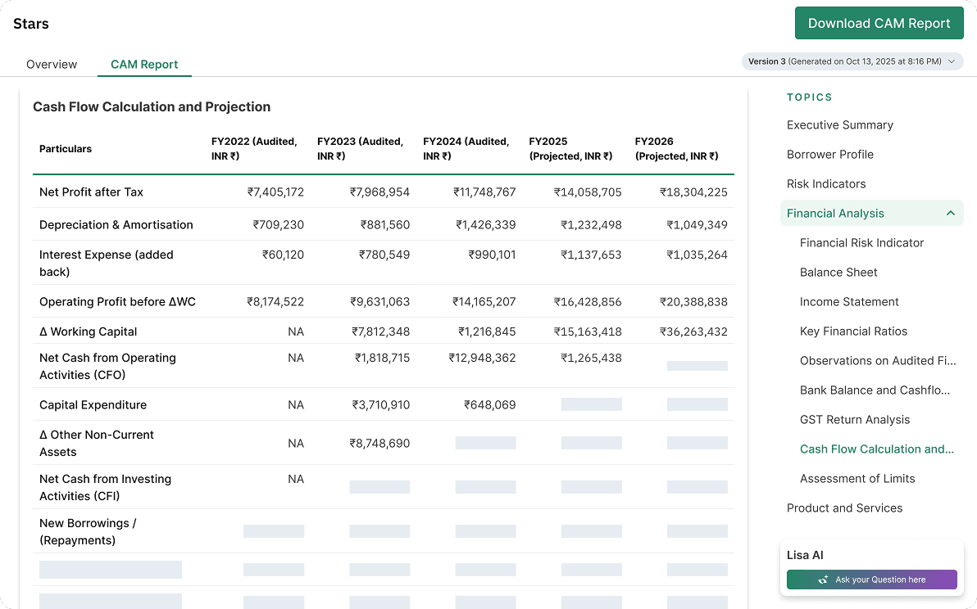Open Executive Summary topic
Viewport: 977px width, 609px height.
(x=840, y=125)
